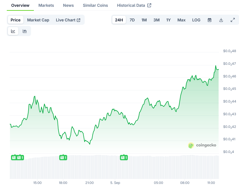Screen dimensions: 239x189
Task: Download chart data using the download icon
Action: coord(221,20)
